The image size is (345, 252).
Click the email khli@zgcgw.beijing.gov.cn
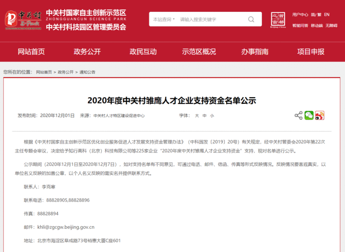tap(66, 227)
